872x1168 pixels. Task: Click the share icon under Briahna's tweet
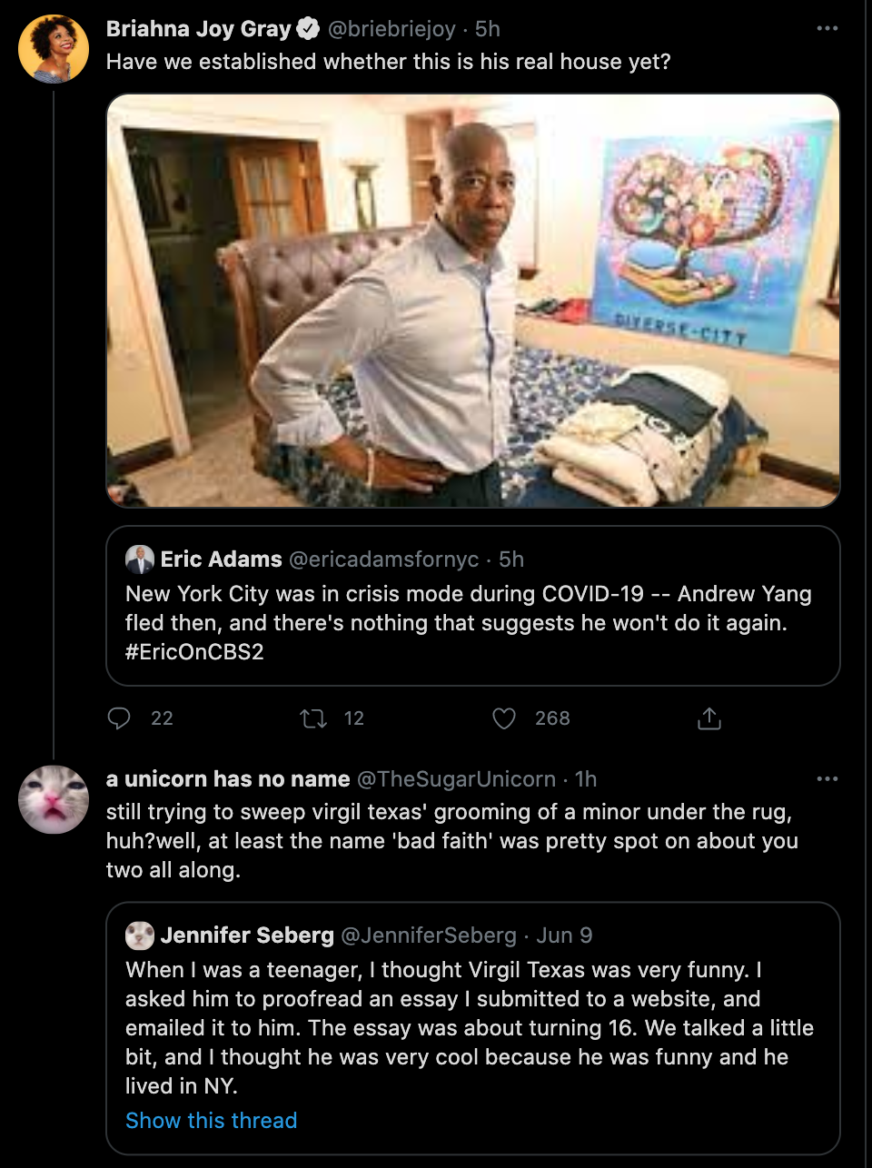click(709, 718)
